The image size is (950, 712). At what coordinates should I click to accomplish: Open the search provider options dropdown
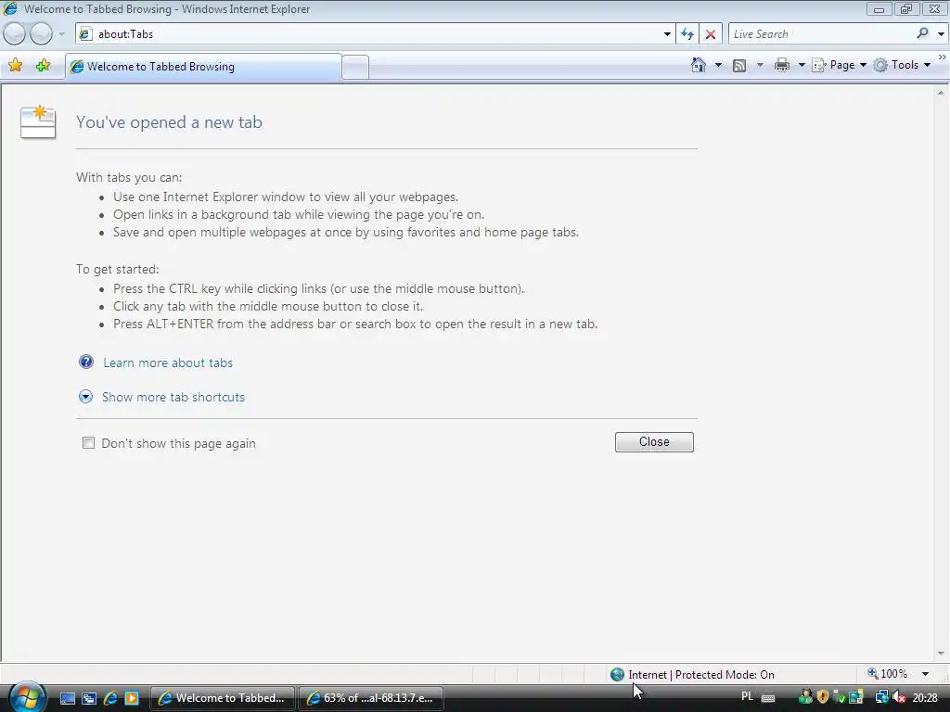pos(941,34)
